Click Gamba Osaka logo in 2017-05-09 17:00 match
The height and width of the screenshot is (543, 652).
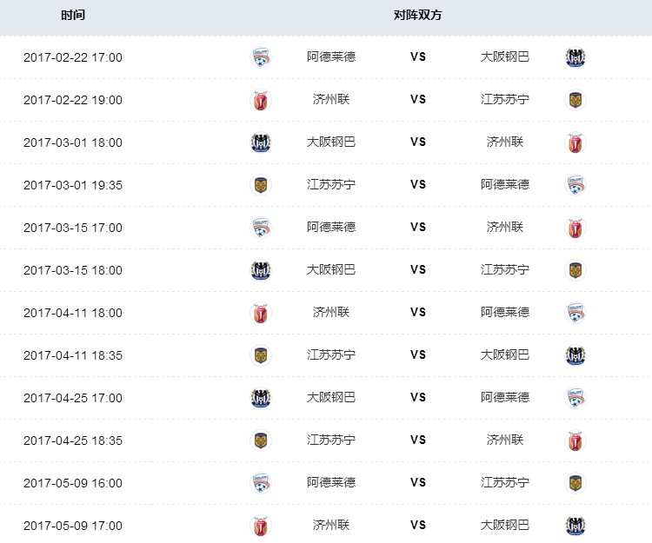coord(575,526)
